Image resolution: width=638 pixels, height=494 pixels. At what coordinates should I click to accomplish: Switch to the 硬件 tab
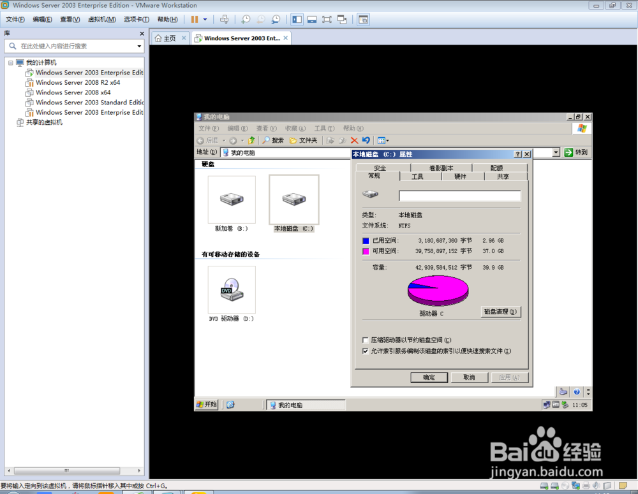pos(460,177)
